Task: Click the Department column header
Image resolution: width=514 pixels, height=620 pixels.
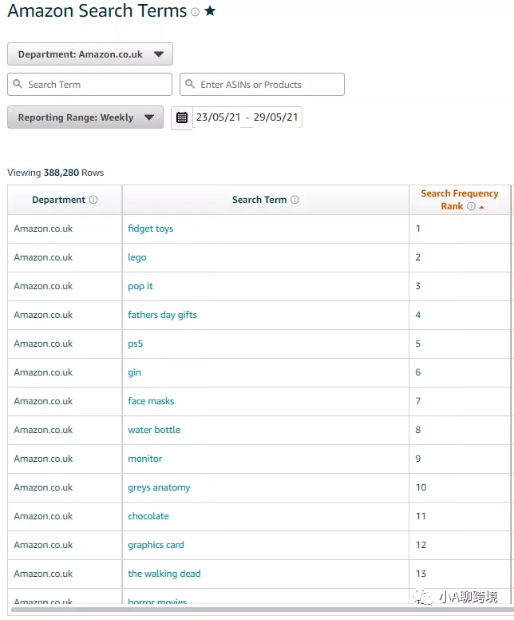Action: pyautogui.click(x=65, y=200)
